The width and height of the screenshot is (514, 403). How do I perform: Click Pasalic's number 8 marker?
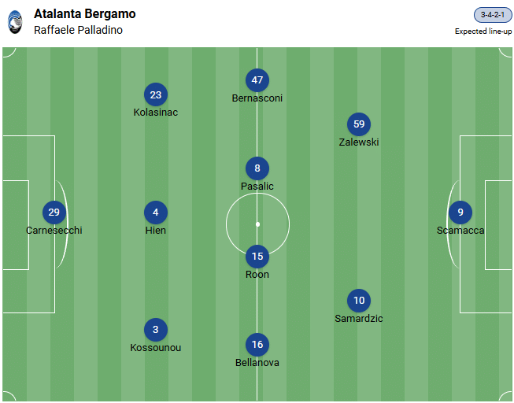[x=257, y=168]
